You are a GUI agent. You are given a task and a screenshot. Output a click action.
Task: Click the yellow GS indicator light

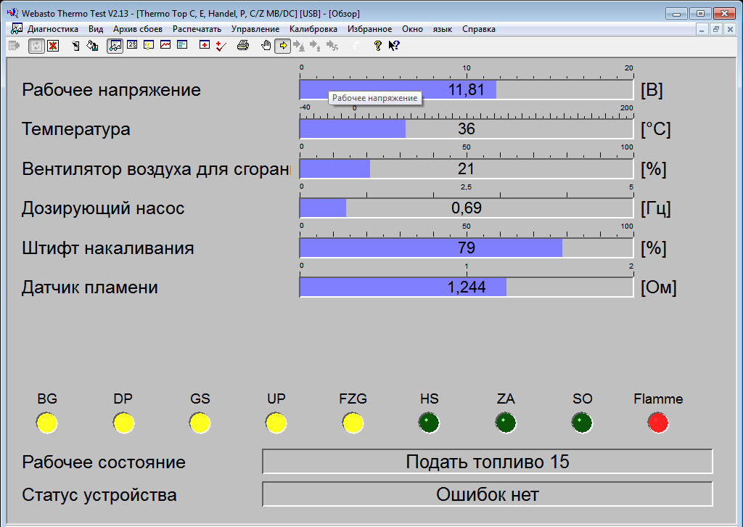[x=200, y=422]
